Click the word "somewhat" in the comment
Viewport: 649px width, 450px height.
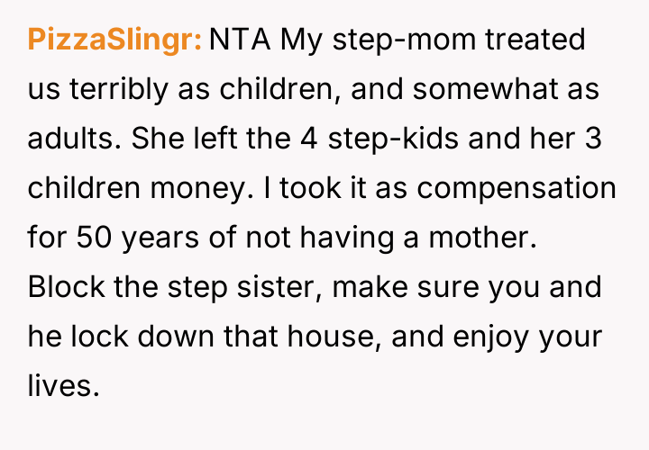[475, 89]
